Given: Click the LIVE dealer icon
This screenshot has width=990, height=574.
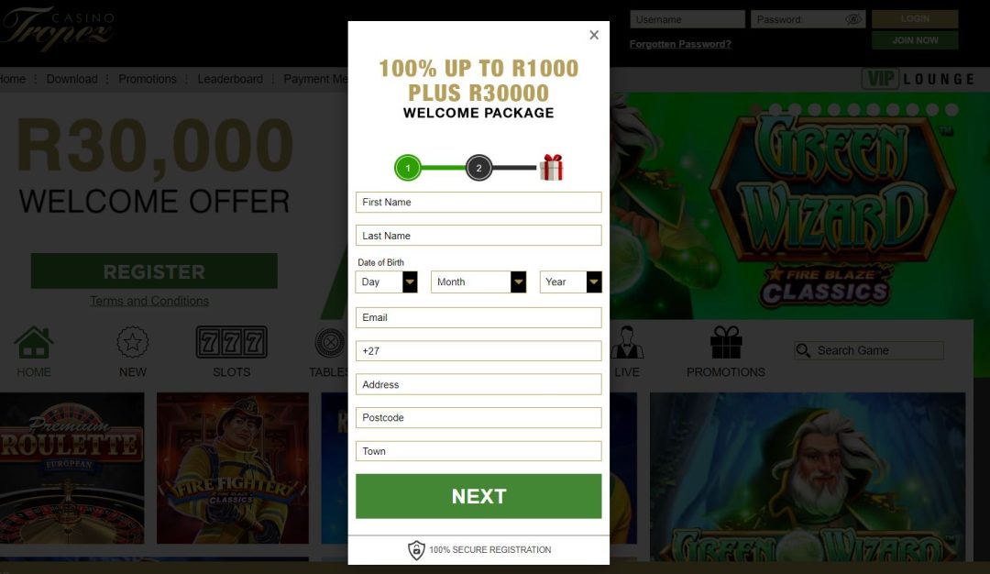Looking at the screenshot, I should pos(627,342).
